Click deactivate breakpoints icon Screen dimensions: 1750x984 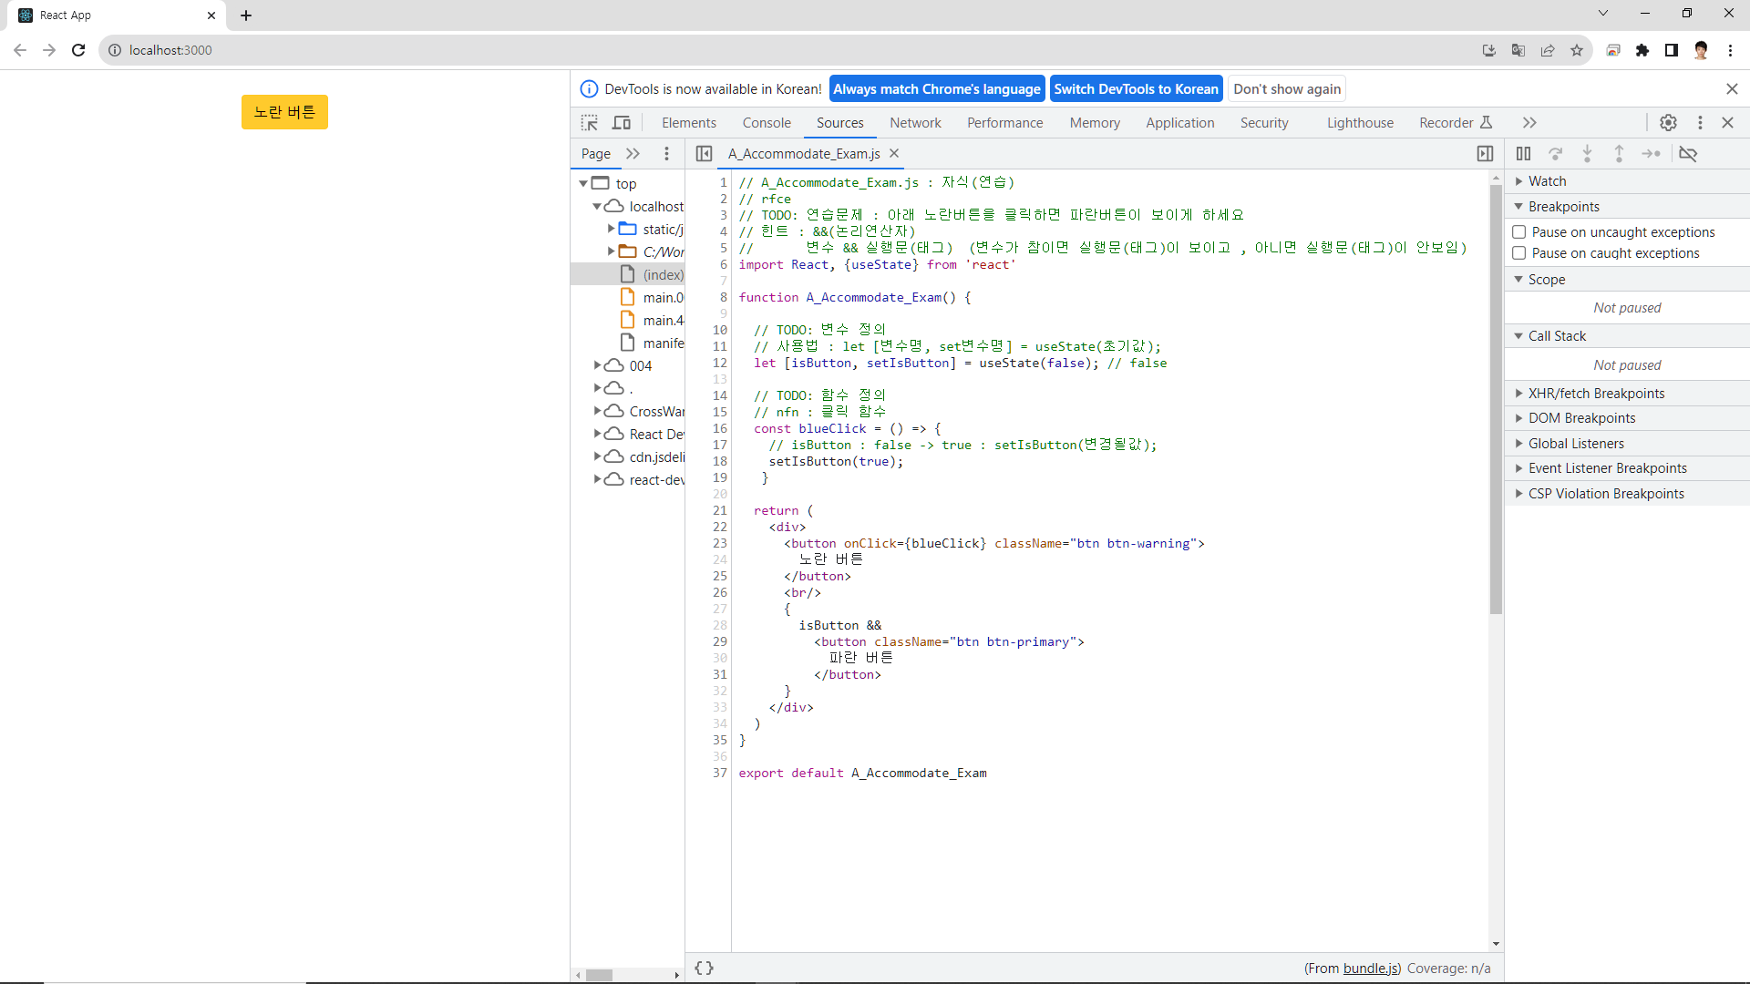pos(1688,154)
